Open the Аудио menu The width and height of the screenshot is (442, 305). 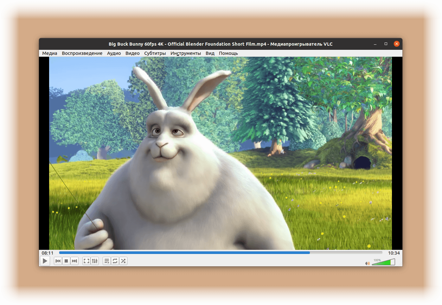(114, 53)
